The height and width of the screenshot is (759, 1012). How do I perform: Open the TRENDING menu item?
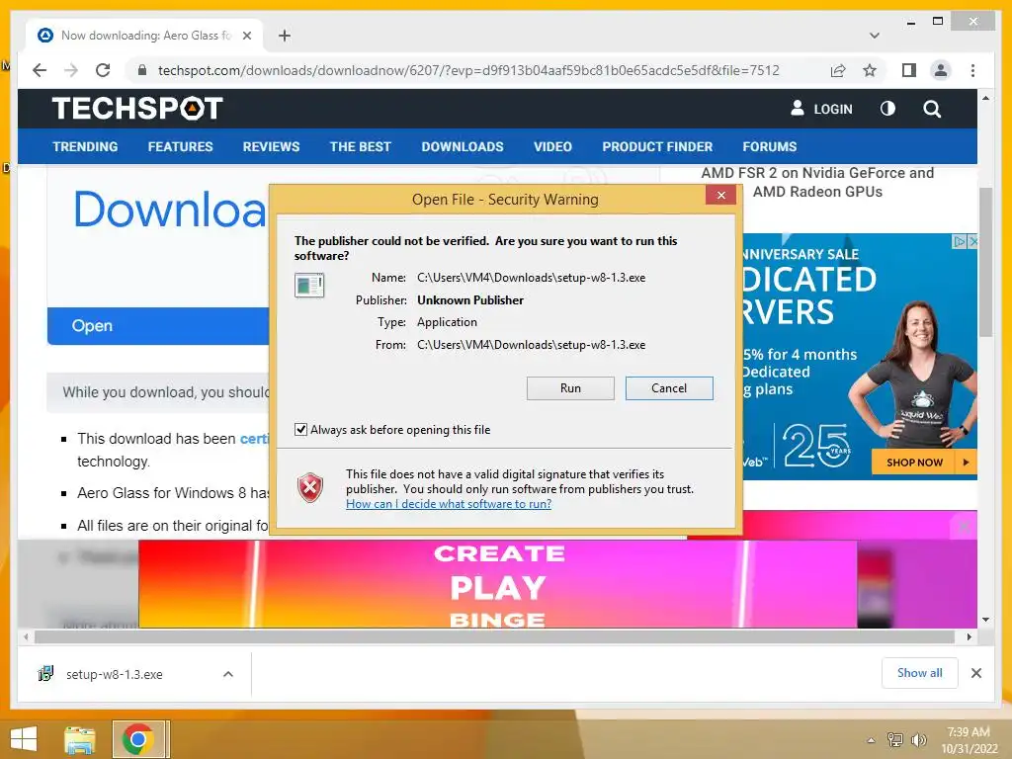point(85,146)
